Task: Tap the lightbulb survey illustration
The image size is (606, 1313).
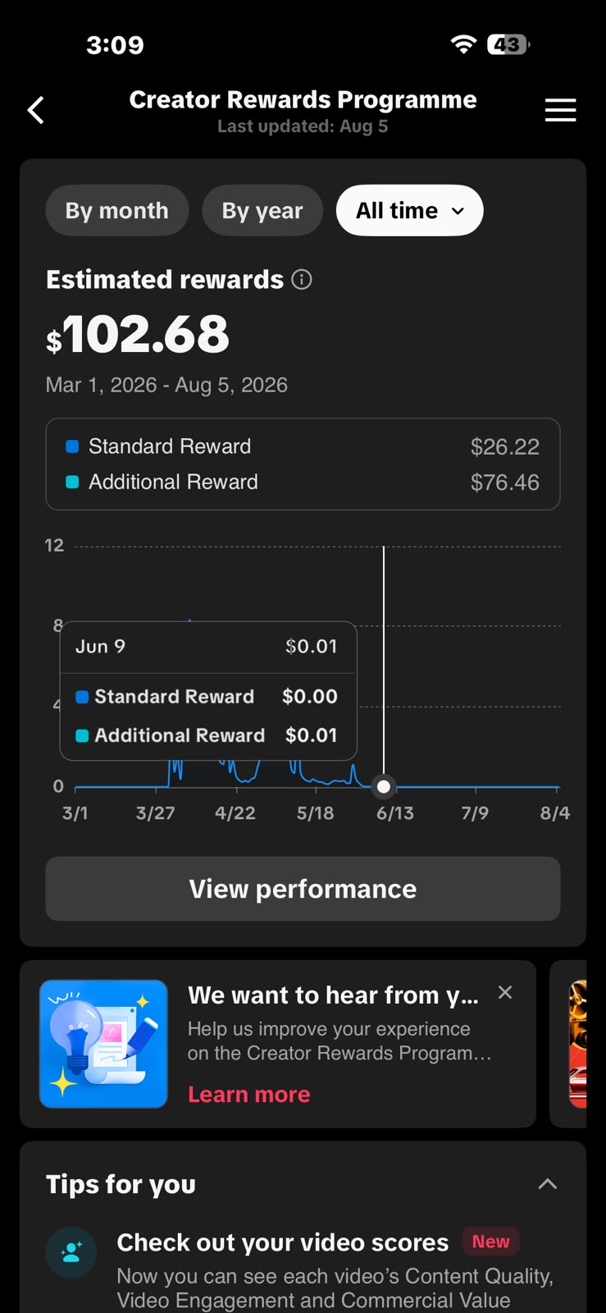Action: (x=103, y=1044)
